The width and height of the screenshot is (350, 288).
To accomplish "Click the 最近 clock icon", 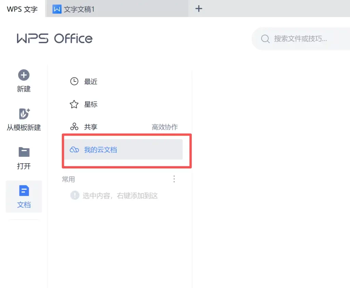I will [74, 81].
